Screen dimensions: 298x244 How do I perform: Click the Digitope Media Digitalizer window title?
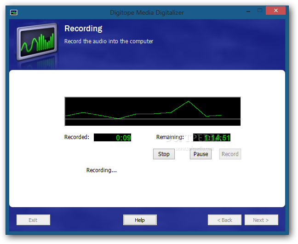pos(147,12)
